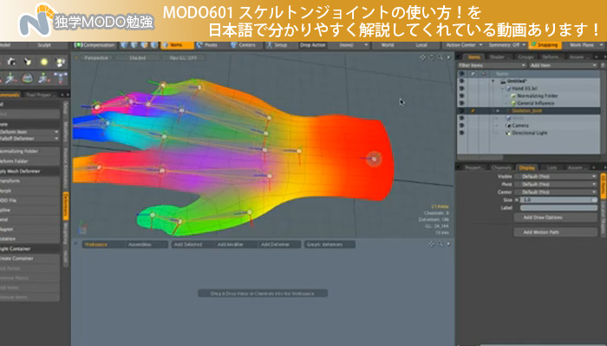Toggle the Snapping button
This screenshot has height=346, width=607.
545,45
